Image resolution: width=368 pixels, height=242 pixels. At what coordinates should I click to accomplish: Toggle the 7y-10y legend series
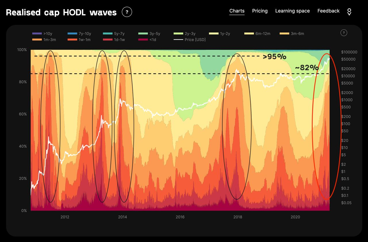pos(79,34)
